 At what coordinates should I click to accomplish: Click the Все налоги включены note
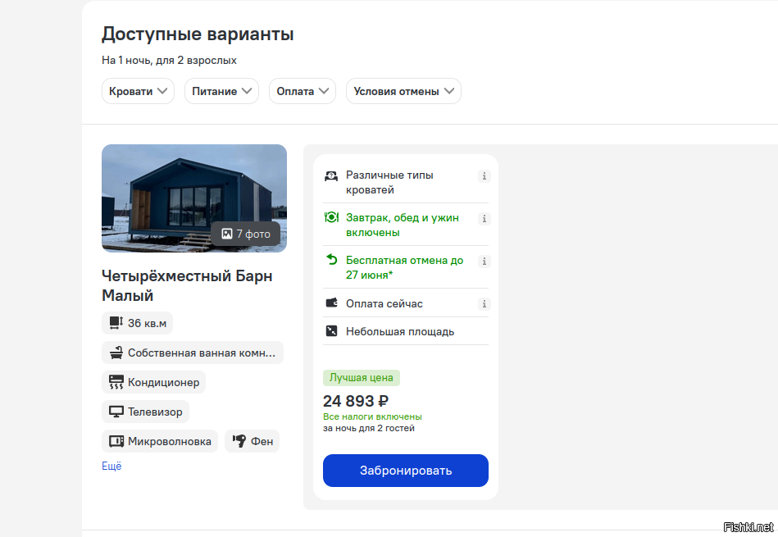(372, 417)
